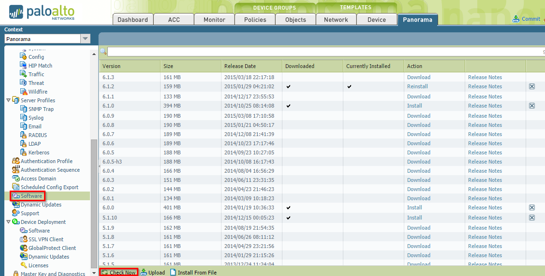545x276 pixels.
Task: Open Release Notes for version 6.0.0
Action: [x=485, y=207]
